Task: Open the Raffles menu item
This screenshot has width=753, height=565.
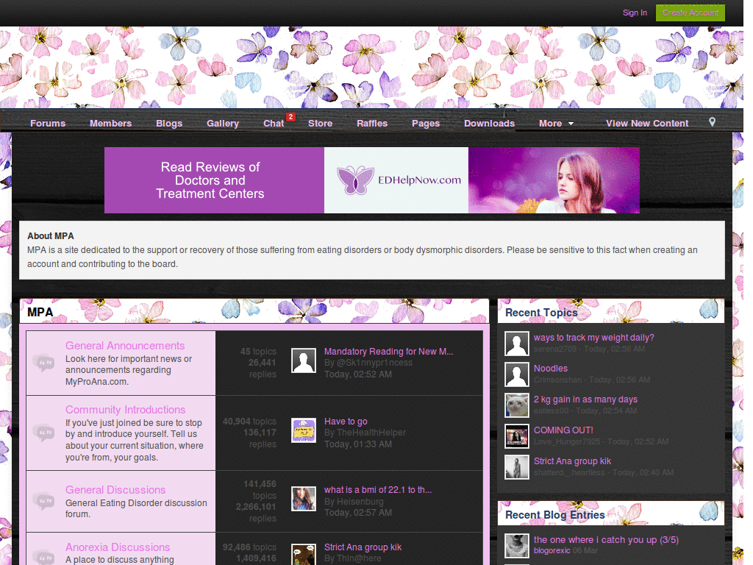Action: click(x=372, y=124)
